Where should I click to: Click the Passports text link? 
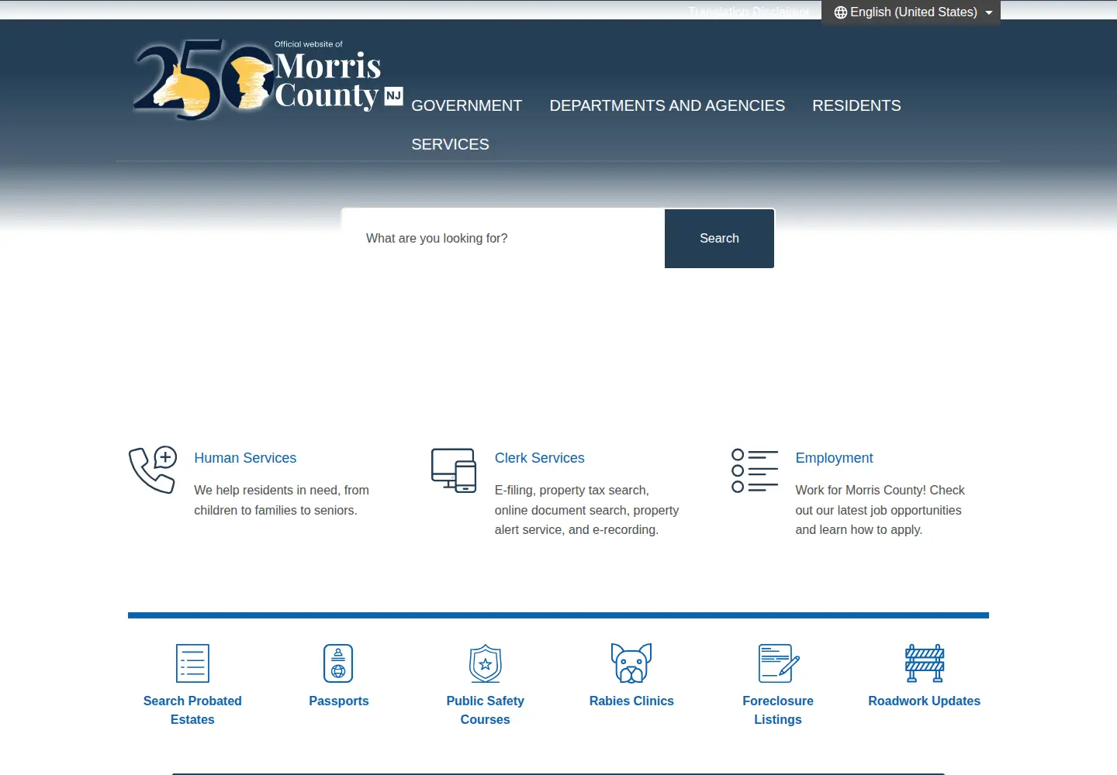(x=339, y=701)
